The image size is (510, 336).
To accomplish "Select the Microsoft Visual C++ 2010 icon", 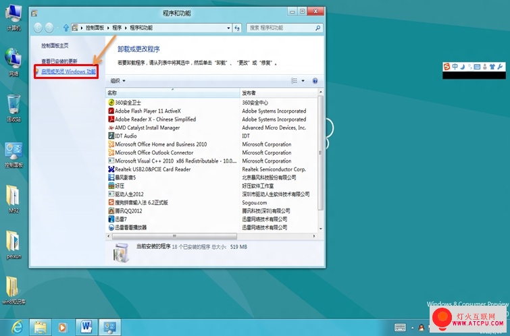I will click(x=111, y=161).
